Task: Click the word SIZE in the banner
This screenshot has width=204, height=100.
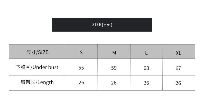Action: tap(97, 25)
